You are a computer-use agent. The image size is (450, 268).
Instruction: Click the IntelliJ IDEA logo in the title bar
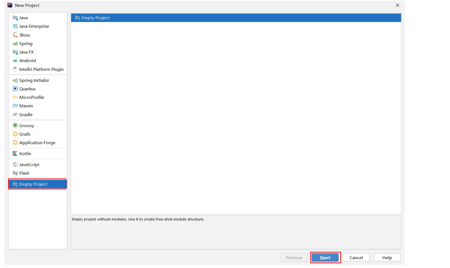tap(10, 5)
